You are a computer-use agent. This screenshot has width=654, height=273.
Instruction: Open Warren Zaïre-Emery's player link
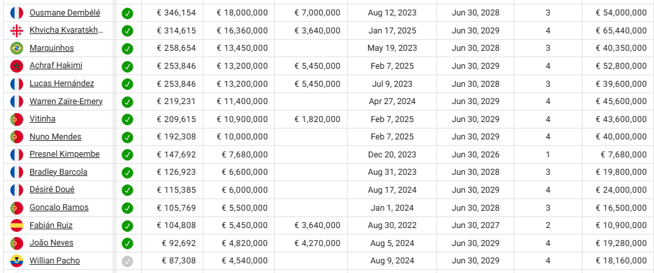coord(66,101)
